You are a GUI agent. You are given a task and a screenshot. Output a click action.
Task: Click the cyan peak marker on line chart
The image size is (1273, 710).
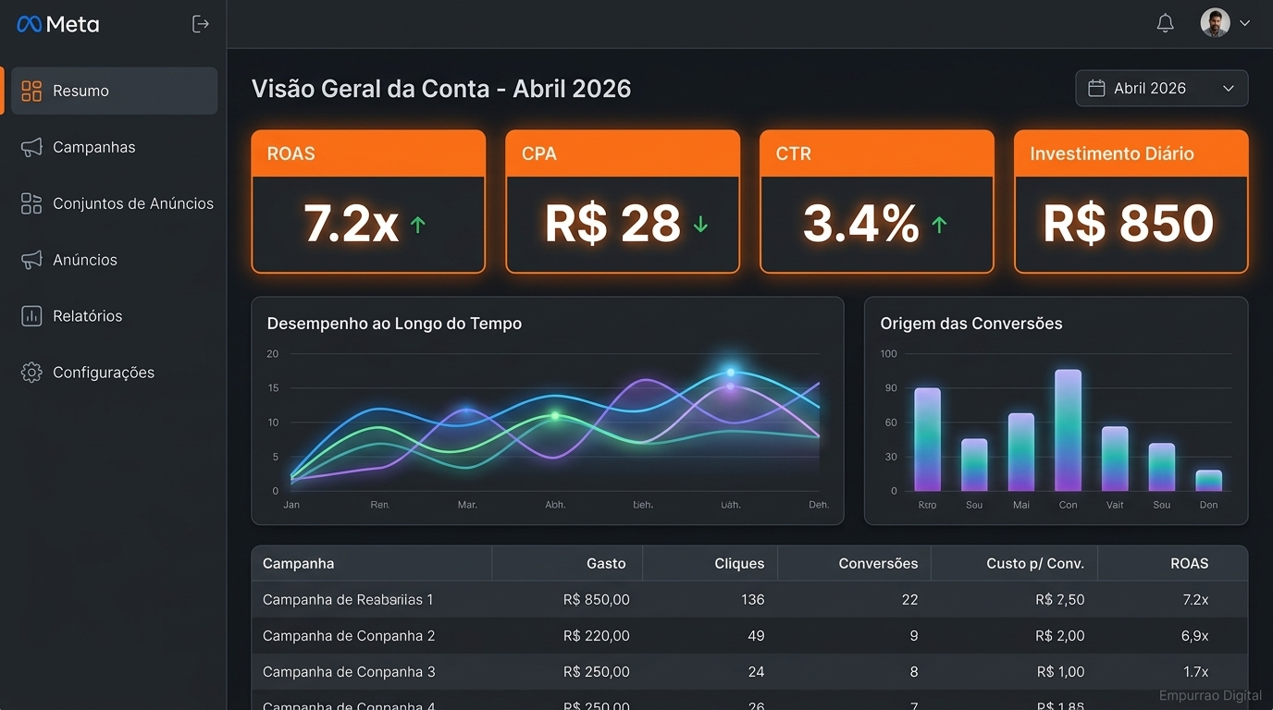tap(730, 373)
